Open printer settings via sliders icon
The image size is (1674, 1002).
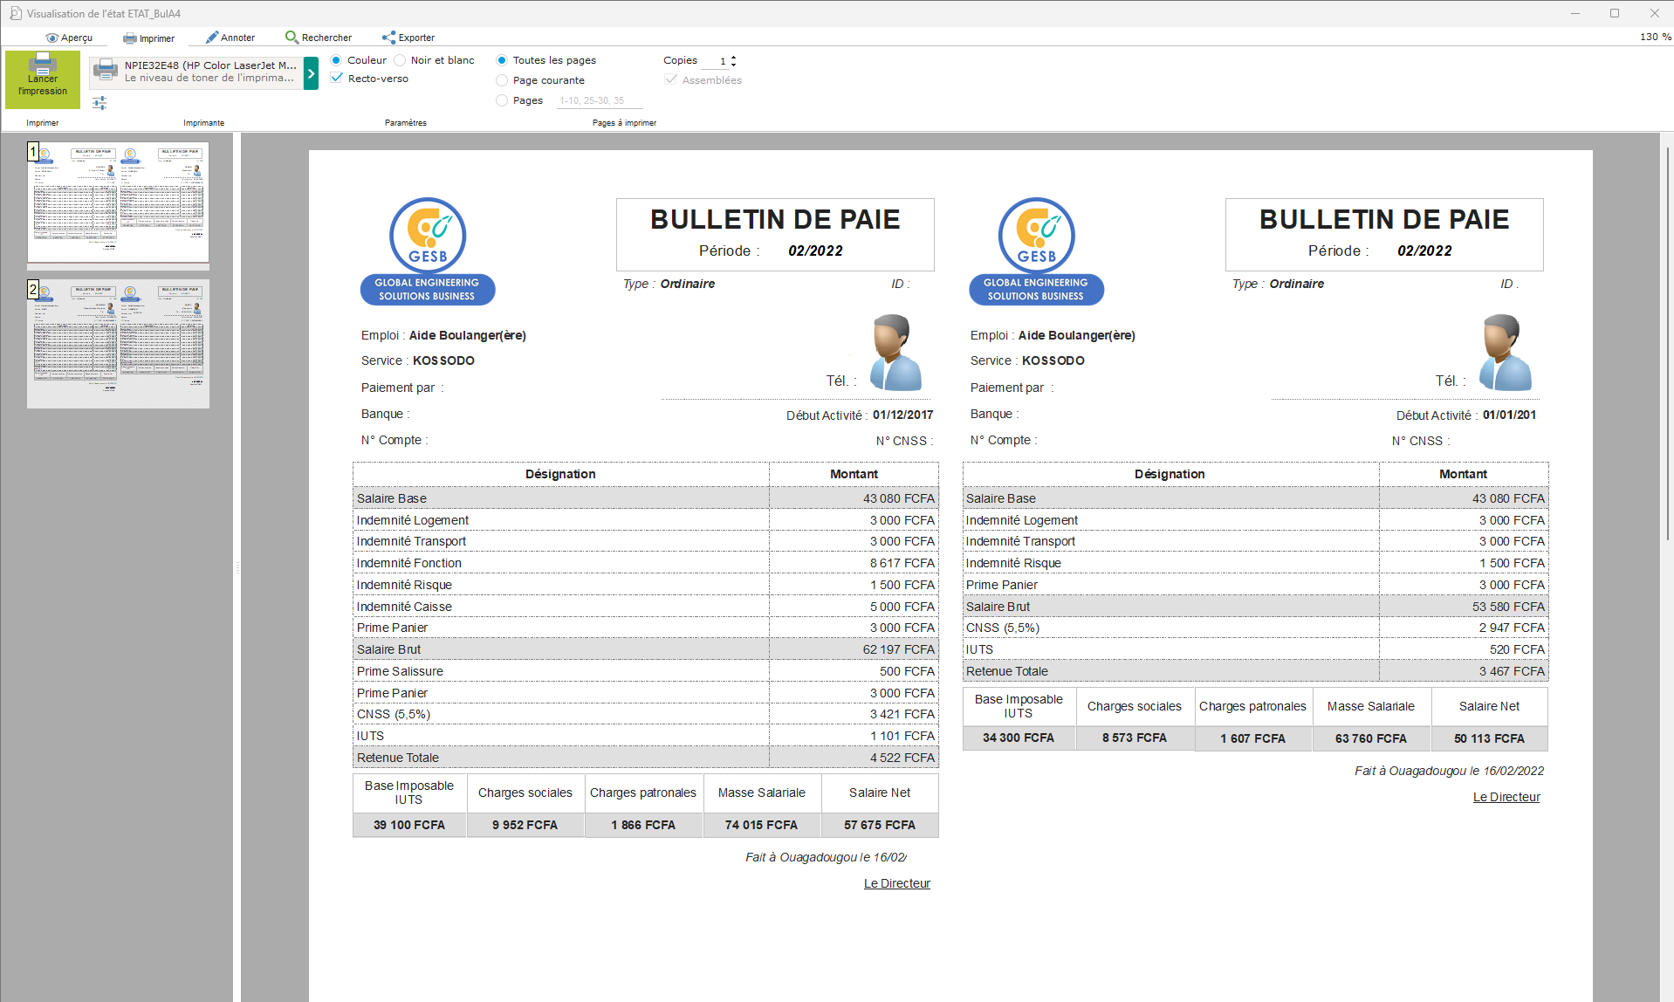pyautogui.click(x=99, y=102)
